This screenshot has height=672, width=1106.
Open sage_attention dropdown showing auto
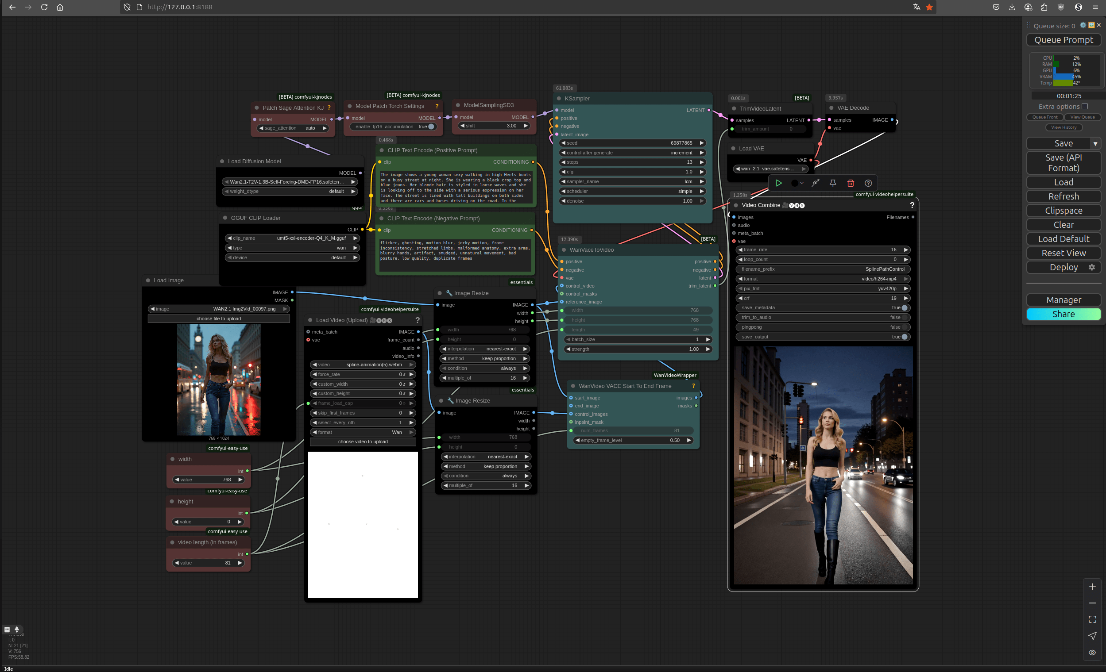(293, 128)
